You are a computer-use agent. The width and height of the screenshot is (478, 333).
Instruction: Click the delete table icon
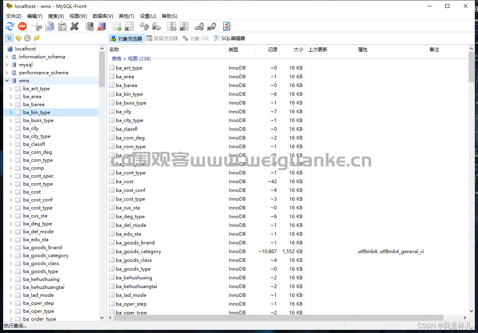129,27
